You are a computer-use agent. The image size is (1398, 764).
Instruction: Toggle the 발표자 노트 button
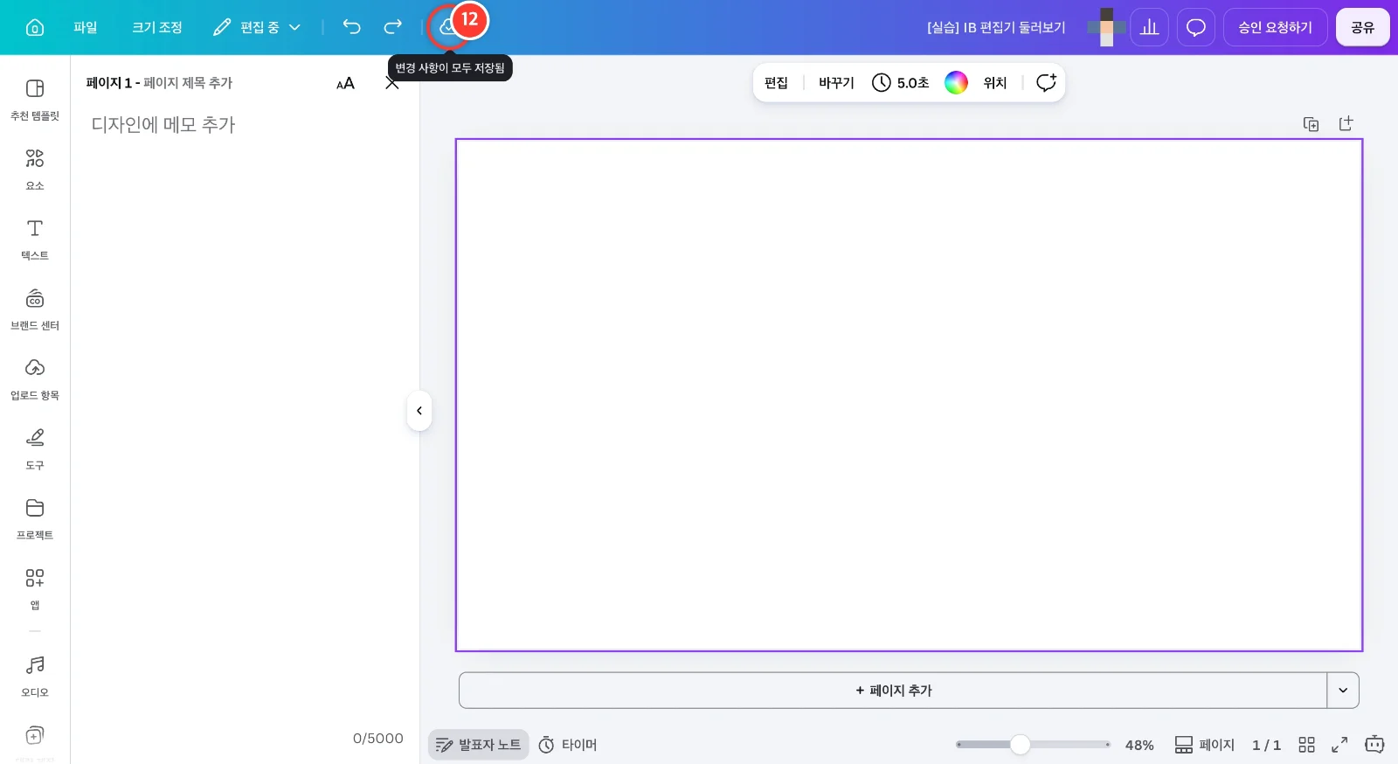pos(479,745)
